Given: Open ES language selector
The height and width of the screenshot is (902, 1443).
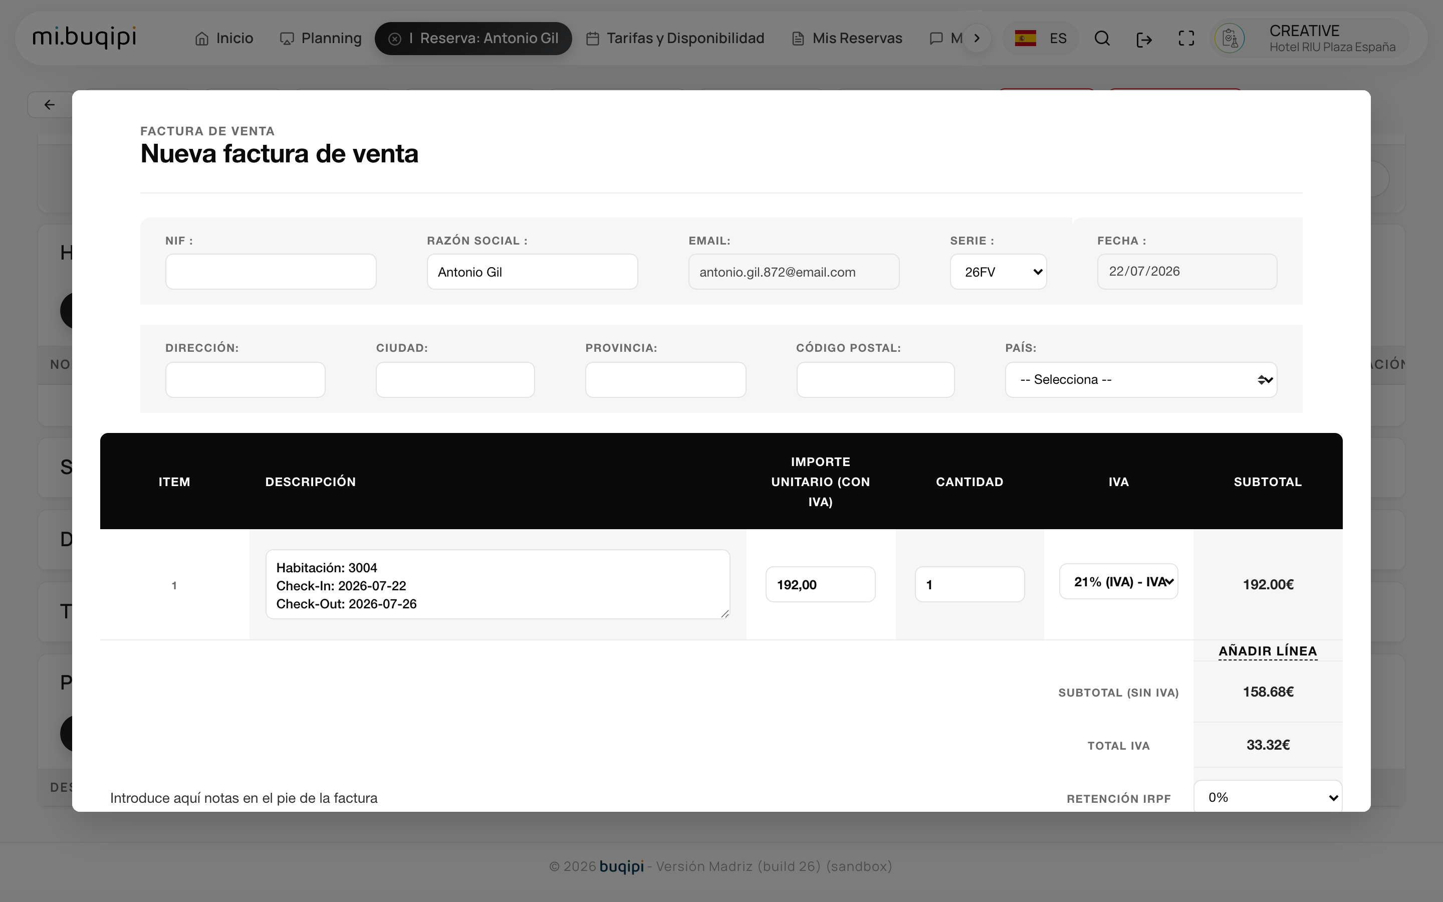Looking at the screenshot, I should coord(1041,38).
